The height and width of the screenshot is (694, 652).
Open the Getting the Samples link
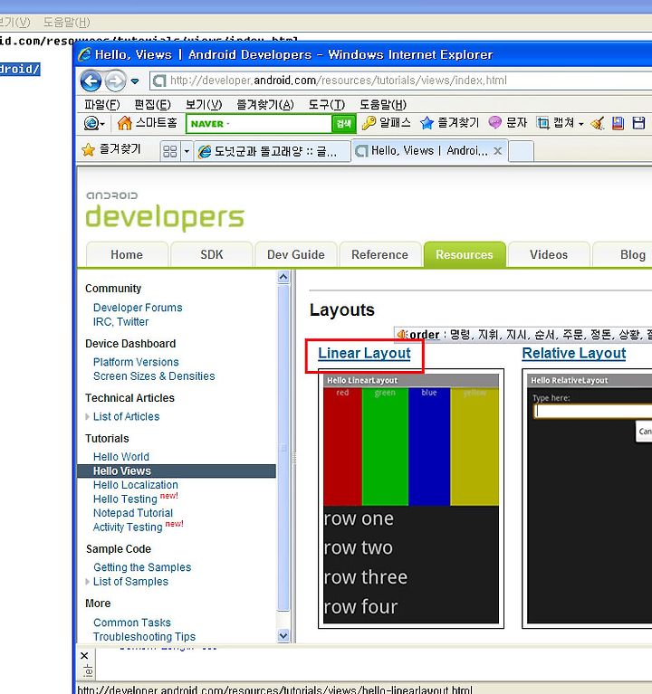(142, 567)
